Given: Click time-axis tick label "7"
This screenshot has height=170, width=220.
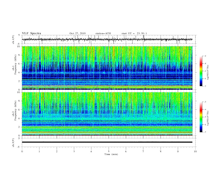Looking at the screenshot, I should (143, 151).
